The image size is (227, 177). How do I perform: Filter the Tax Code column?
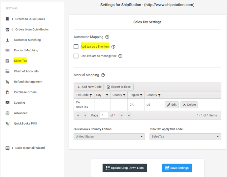[91, 95]
